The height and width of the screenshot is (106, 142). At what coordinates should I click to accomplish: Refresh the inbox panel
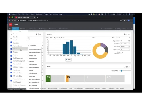[41, 34]
